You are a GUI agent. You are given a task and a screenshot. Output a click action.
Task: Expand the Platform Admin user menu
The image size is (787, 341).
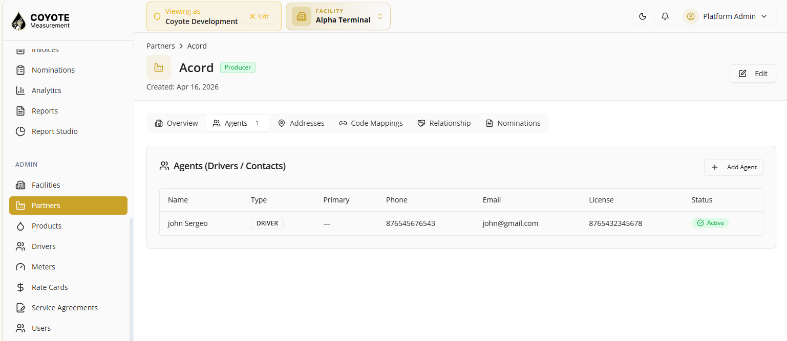727,16
